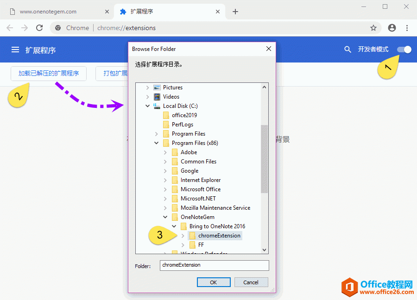Click the search icon next to 开发者模式
417x300 pixels.
pyautogui.click(x=347, y=49)
